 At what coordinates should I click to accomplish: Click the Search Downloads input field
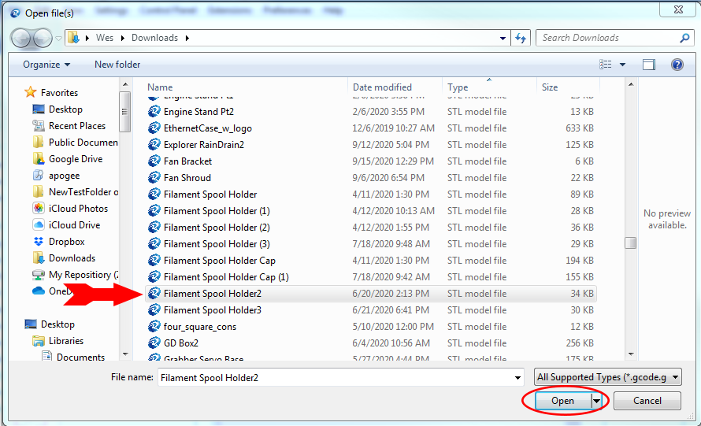(606, 38)
